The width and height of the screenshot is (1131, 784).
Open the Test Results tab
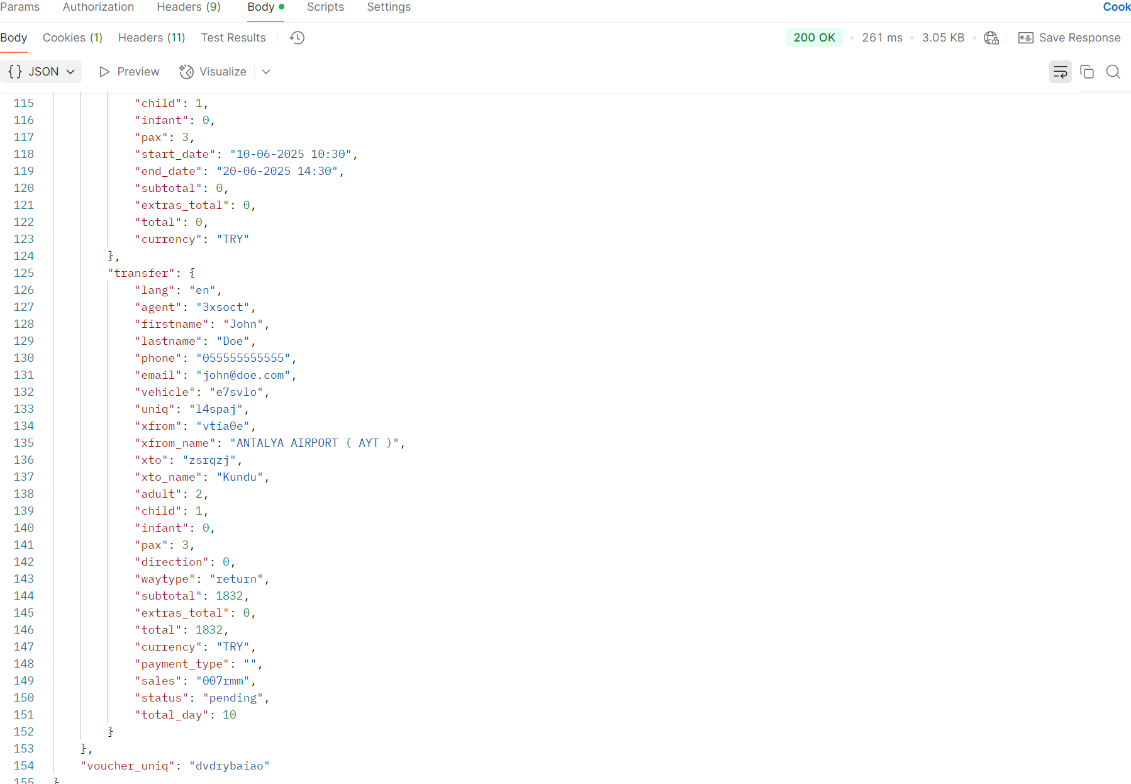233,38
